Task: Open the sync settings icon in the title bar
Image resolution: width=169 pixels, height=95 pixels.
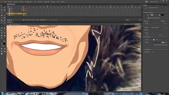Action: [147, 2]
